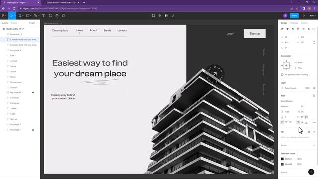
Task: Open the Figma main menu icon
Action: [x=3, y=16]
